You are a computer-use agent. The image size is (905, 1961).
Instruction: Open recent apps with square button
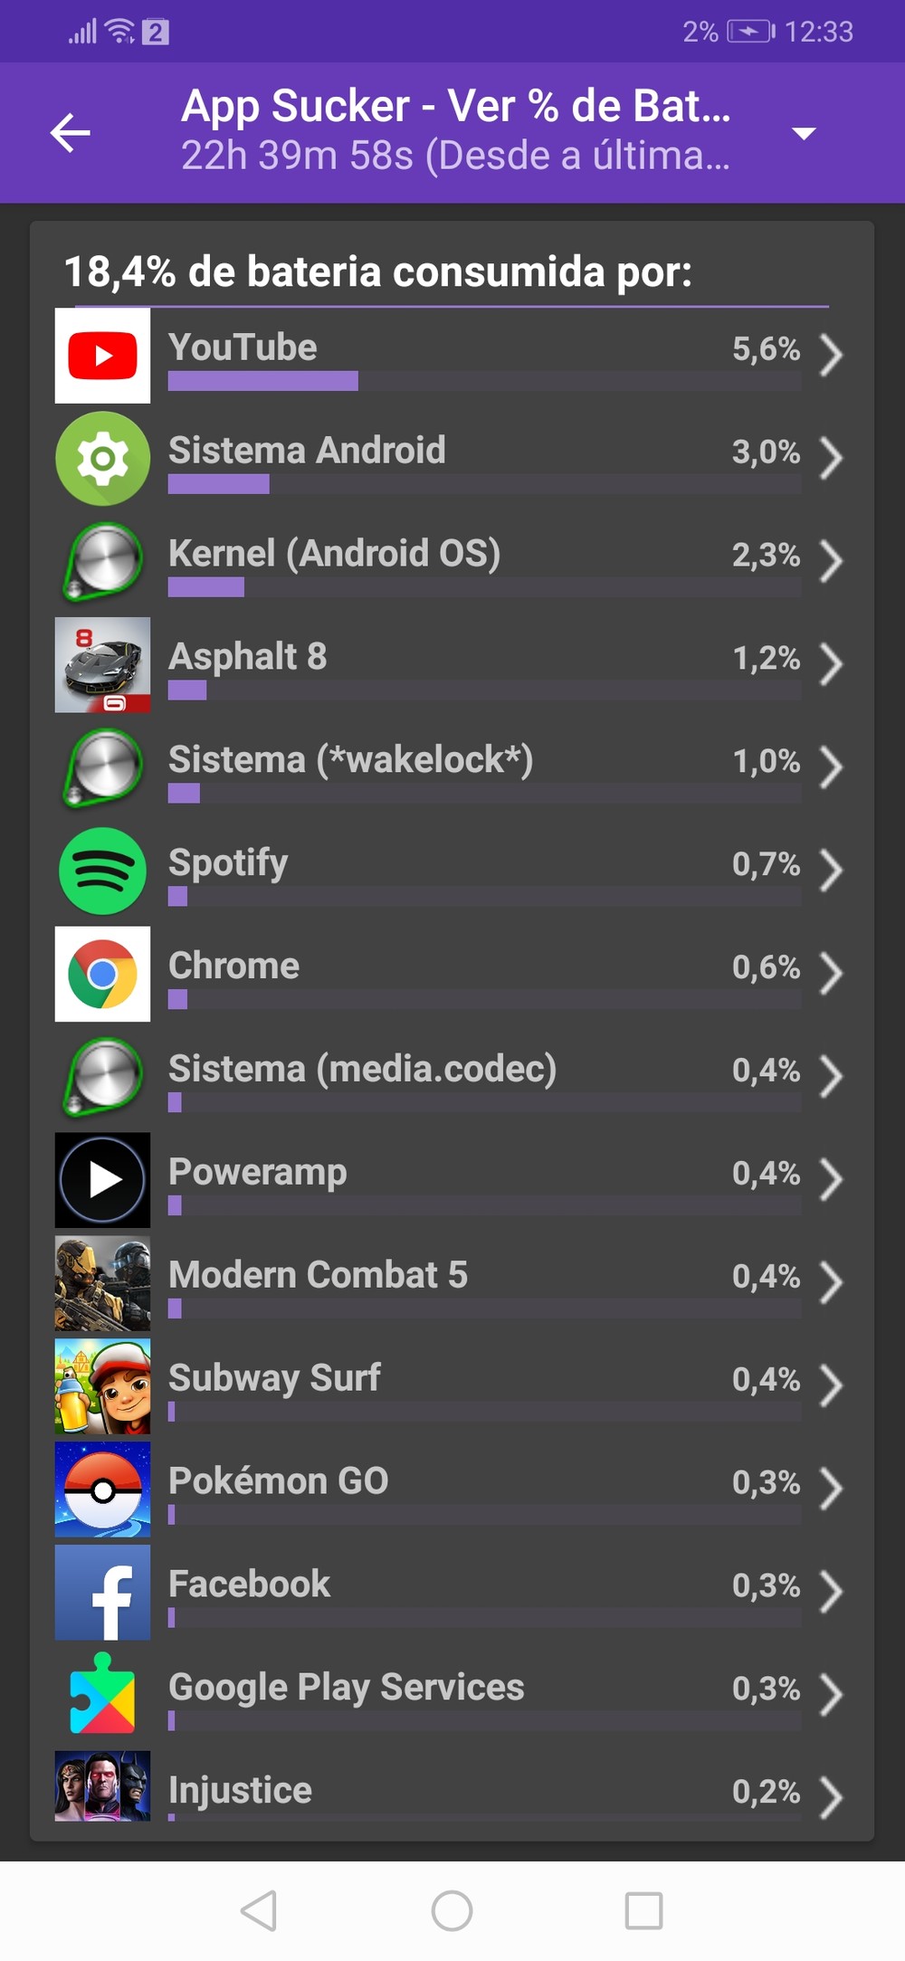pyautogui.click(x=643, y=1911)
